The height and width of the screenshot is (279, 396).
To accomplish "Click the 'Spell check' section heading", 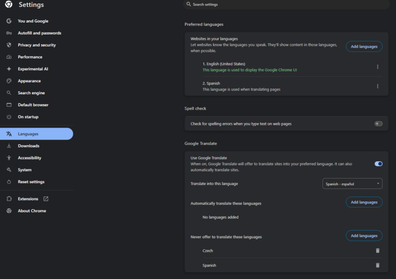I will (x=195, y=108).
